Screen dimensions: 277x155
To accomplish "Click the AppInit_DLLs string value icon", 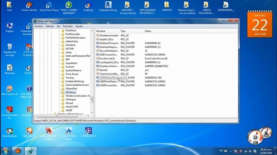I will click(x=97, y=39).
